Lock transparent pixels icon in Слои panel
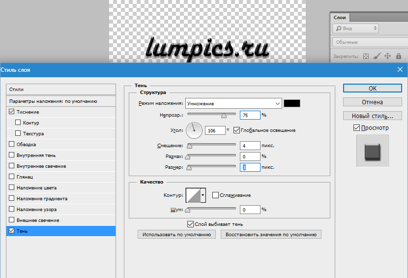The width and height of the screenshot is (408, 278). tap(366, 56)
